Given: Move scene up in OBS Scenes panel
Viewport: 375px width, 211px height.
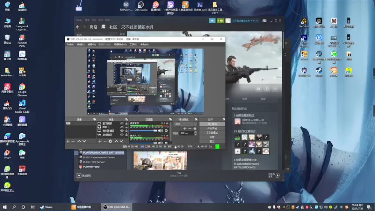Looking at the screenshot, I should point(79,141).
